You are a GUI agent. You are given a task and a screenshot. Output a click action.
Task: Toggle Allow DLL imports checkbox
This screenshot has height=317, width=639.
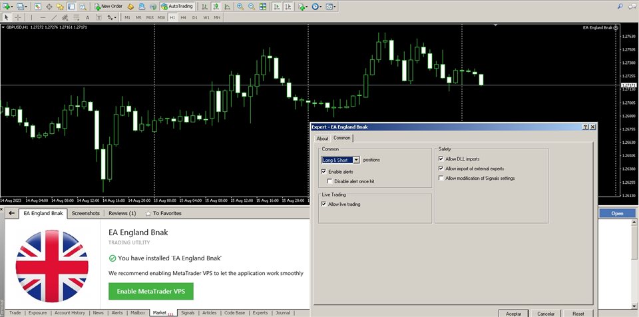441,158
